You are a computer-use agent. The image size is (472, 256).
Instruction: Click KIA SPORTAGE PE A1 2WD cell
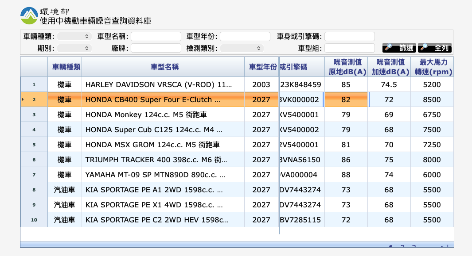(163, 190)
